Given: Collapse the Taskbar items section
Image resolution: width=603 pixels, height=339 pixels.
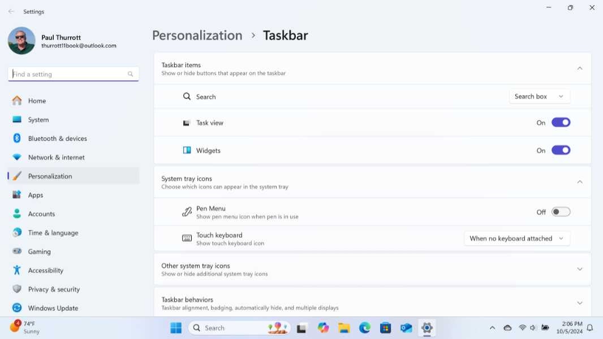Looking at the screenshot, I should coord(580,68).
